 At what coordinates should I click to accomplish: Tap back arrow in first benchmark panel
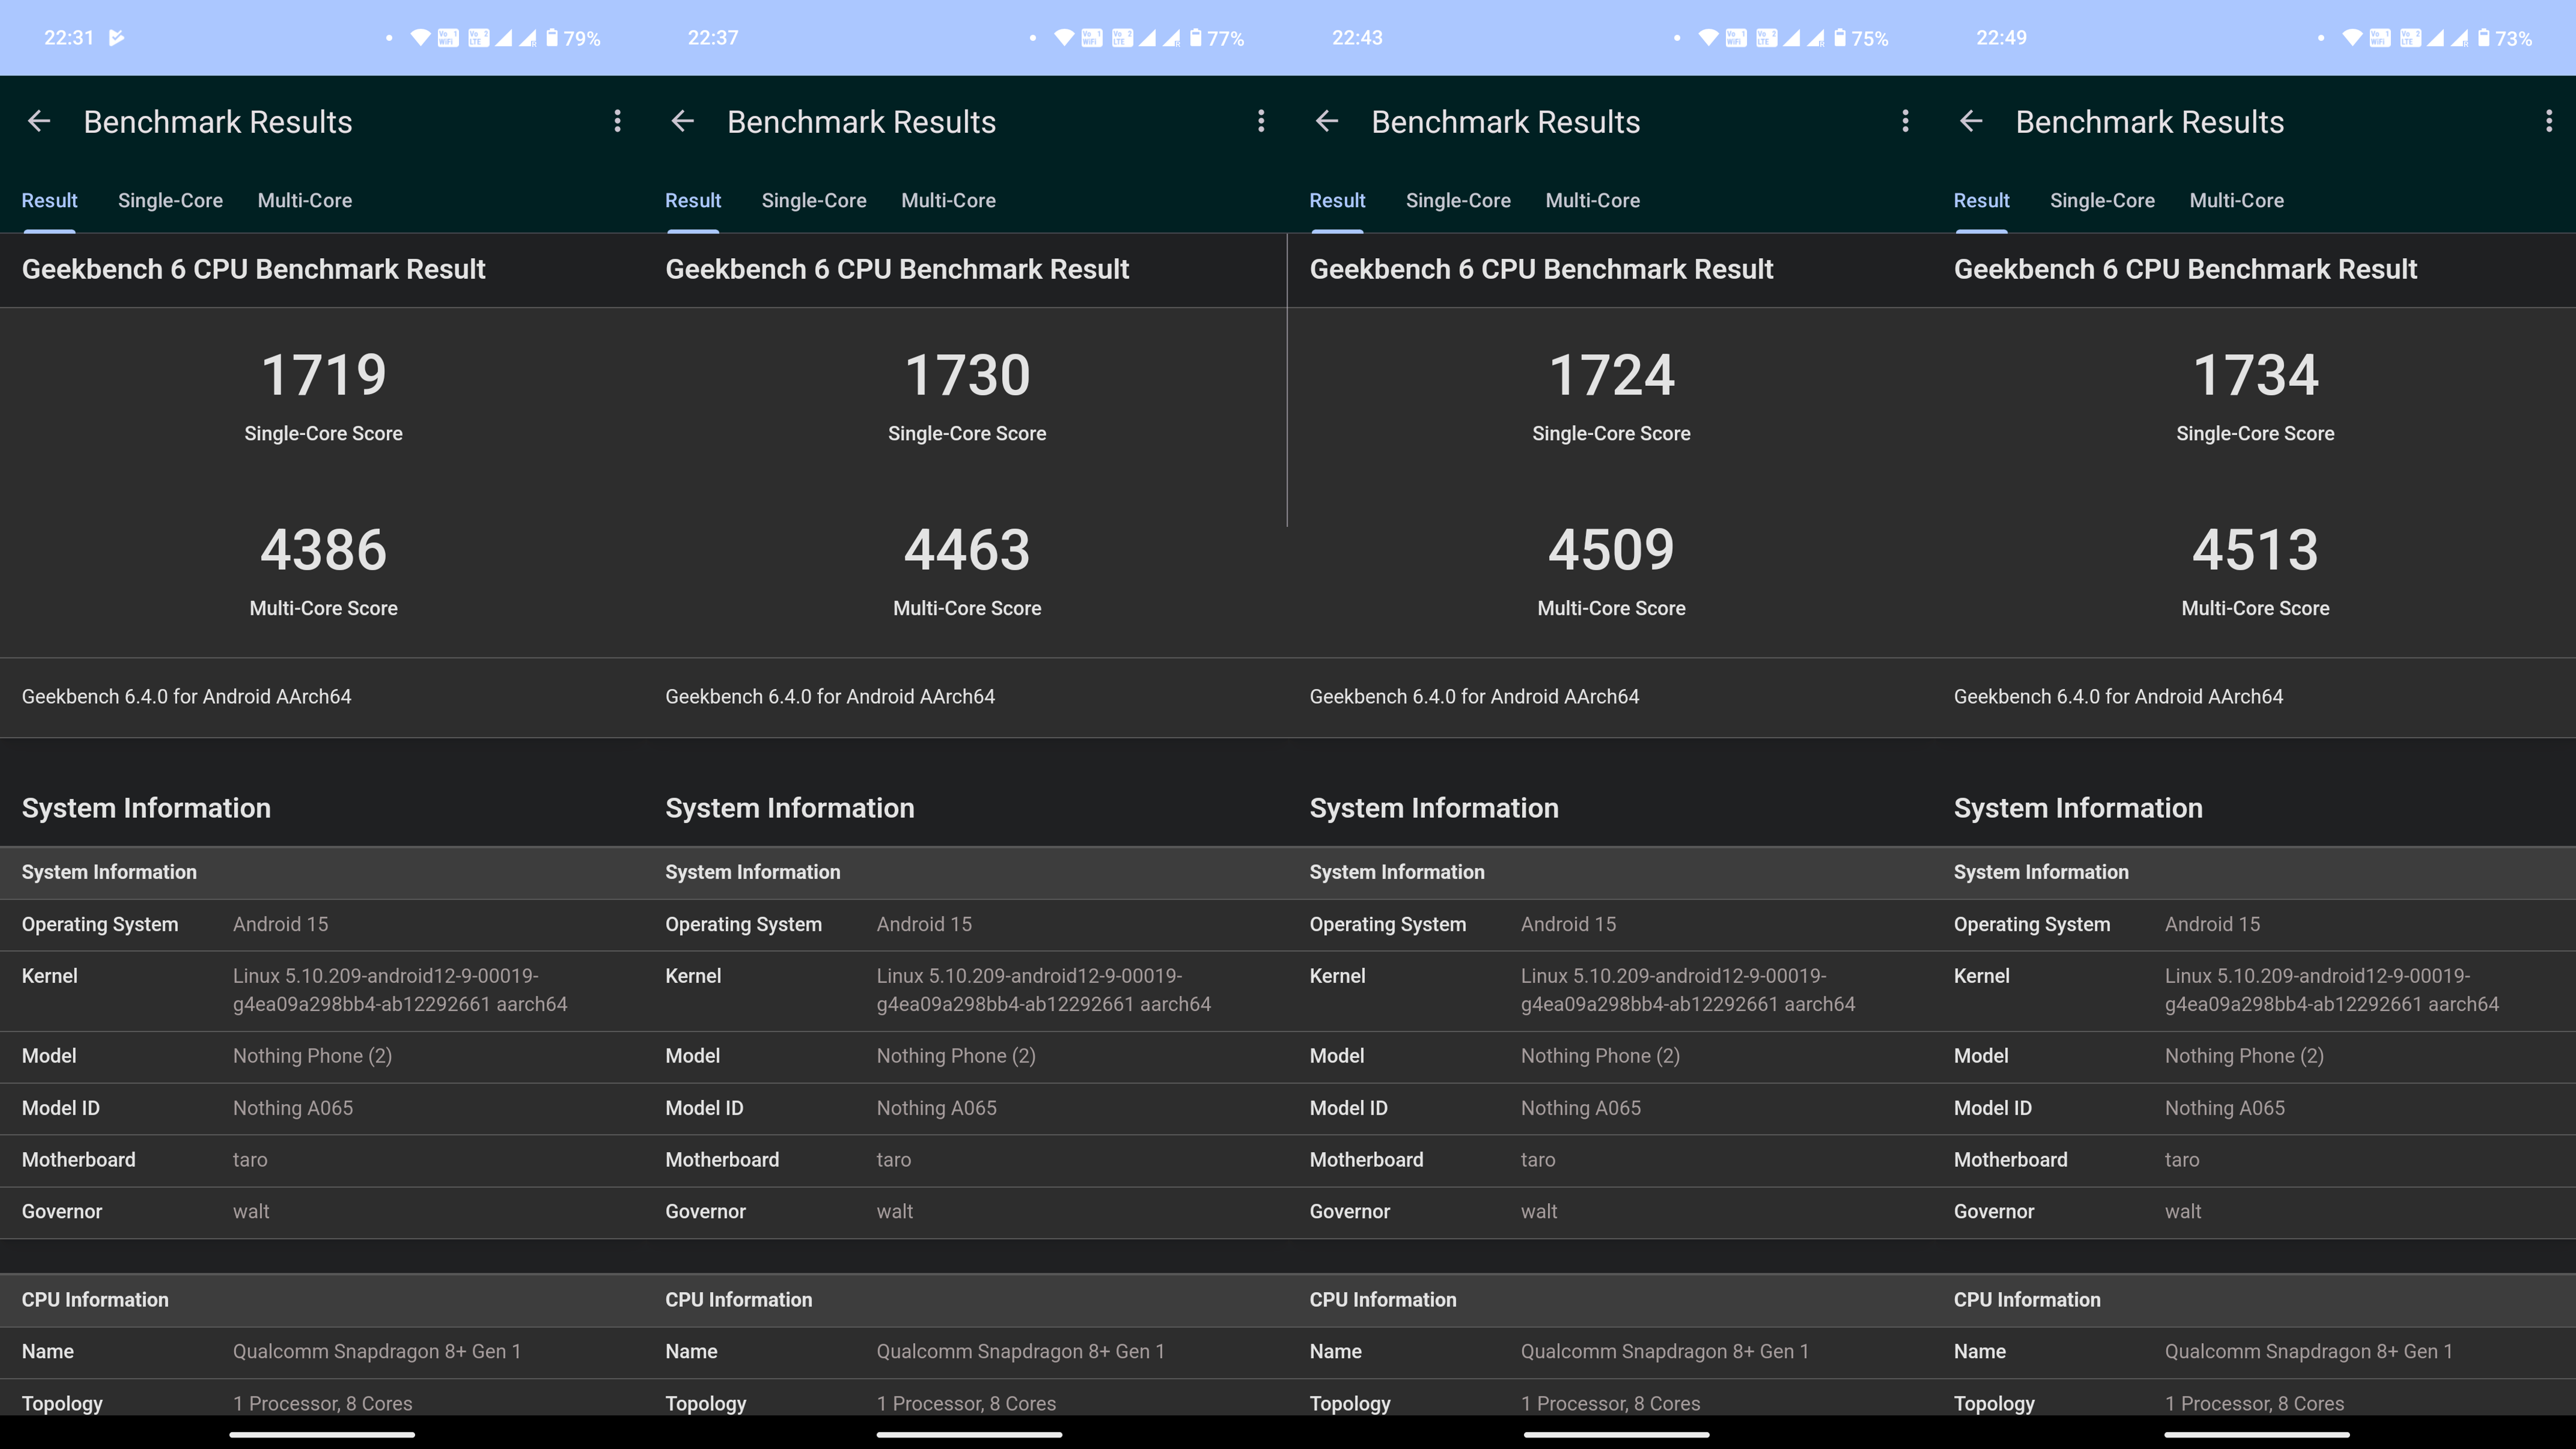click(39, 121)
